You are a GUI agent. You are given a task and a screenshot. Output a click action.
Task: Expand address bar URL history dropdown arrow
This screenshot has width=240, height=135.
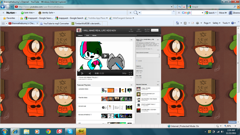(171, 7)
